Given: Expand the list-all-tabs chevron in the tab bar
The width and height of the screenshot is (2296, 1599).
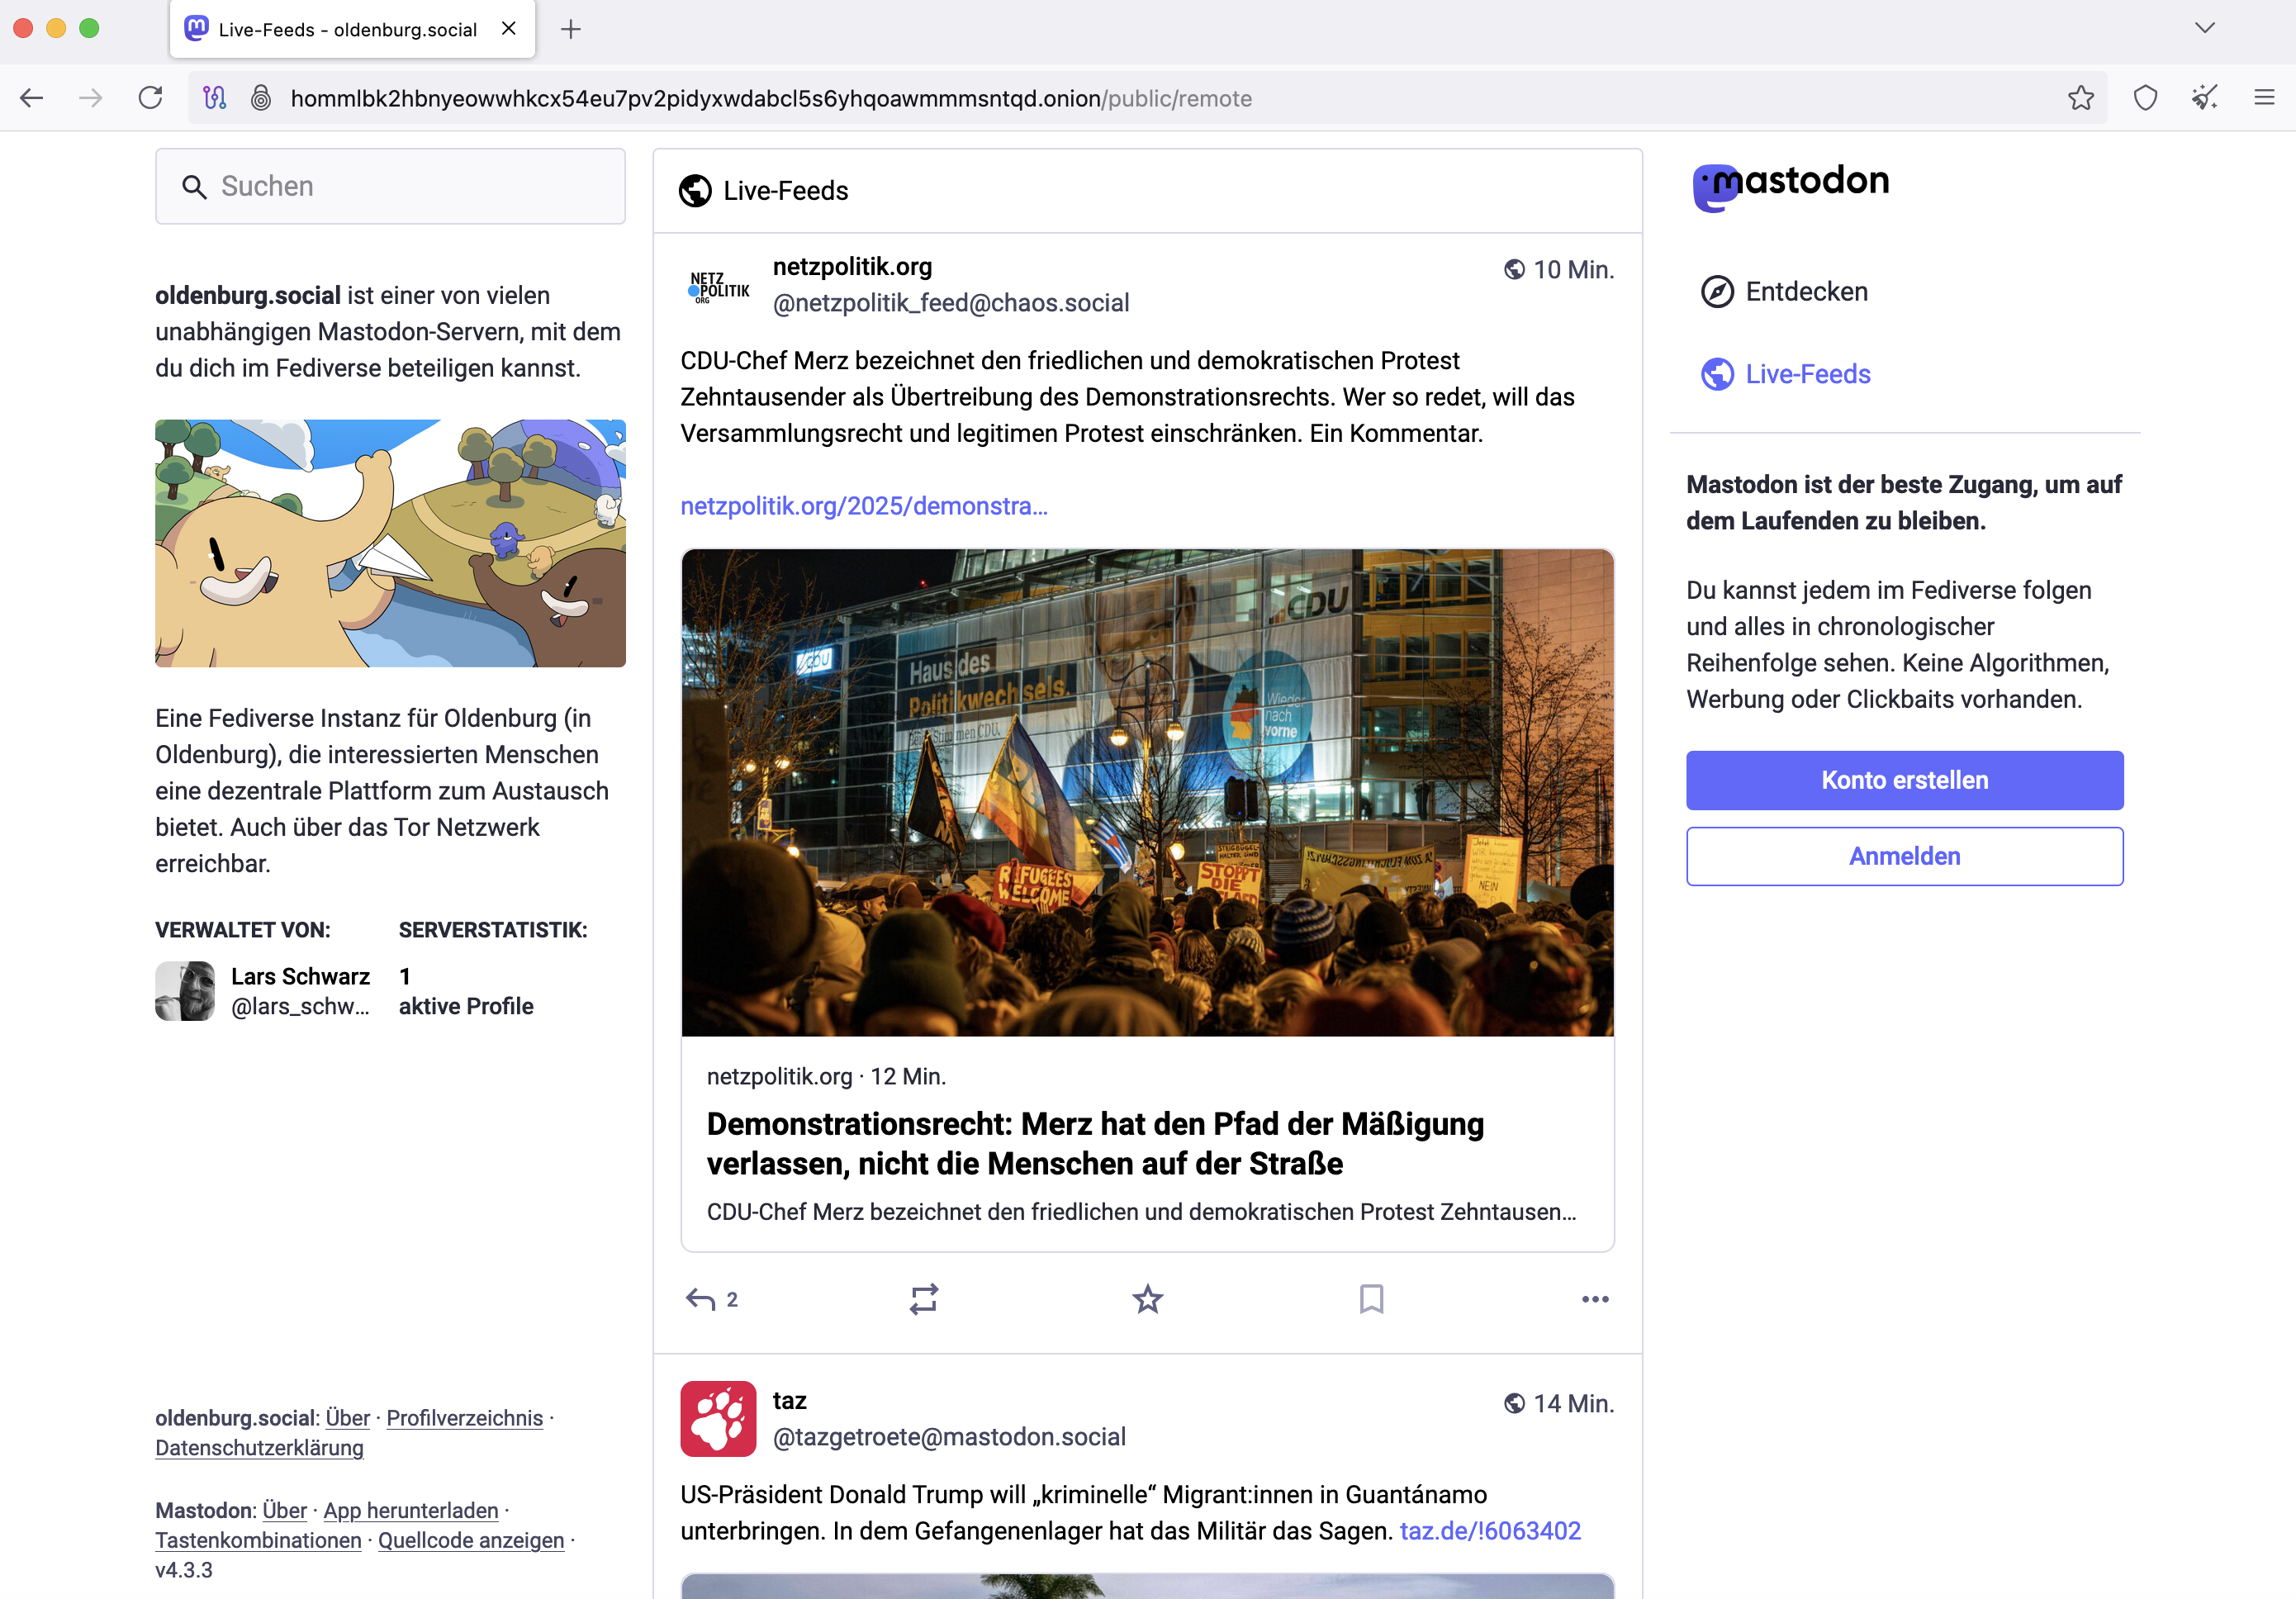Looking at the screenshot, I should (x=2204, y=28).
